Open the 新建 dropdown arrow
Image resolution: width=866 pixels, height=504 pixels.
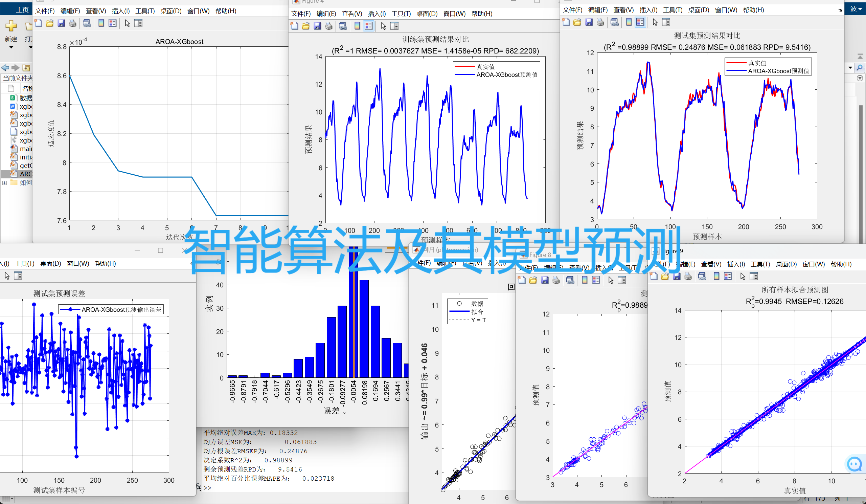pos(11,47)
